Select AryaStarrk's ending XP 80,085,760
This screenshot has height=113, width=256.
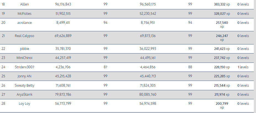coord(148,95)
